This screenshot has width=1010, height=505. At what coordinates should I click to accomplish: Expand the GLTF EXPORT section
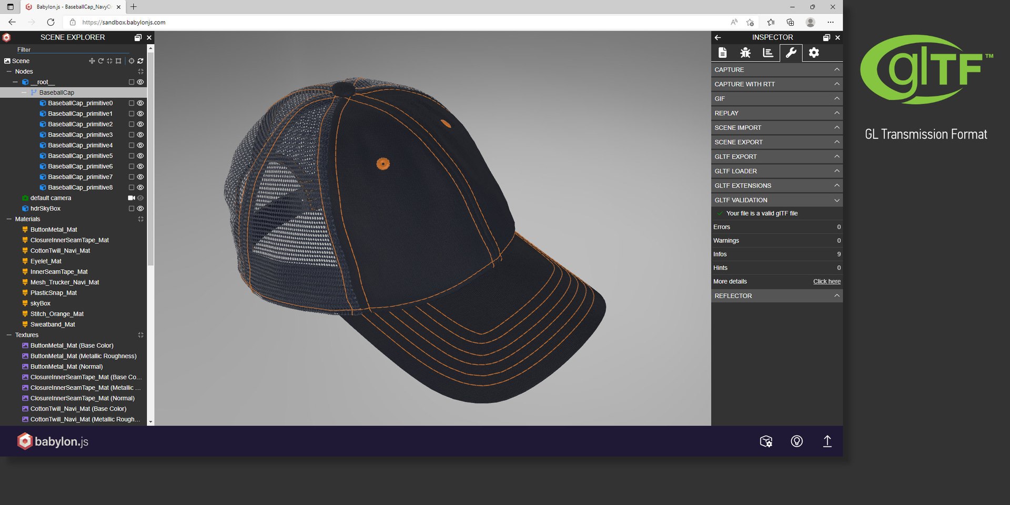click(777, 157)
